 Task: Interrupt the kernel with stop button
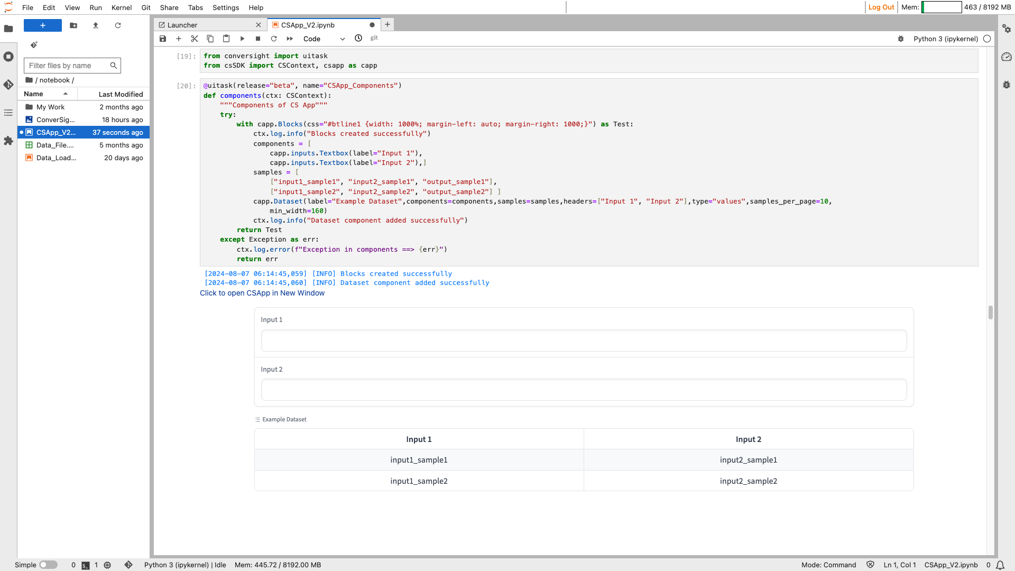click(258, 39)
